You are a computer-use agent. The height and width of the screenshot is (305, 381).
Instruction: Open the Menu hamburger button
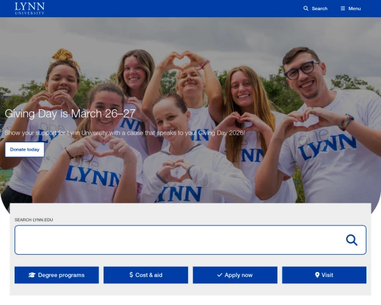pyautogui.click(x=351, y=8)
